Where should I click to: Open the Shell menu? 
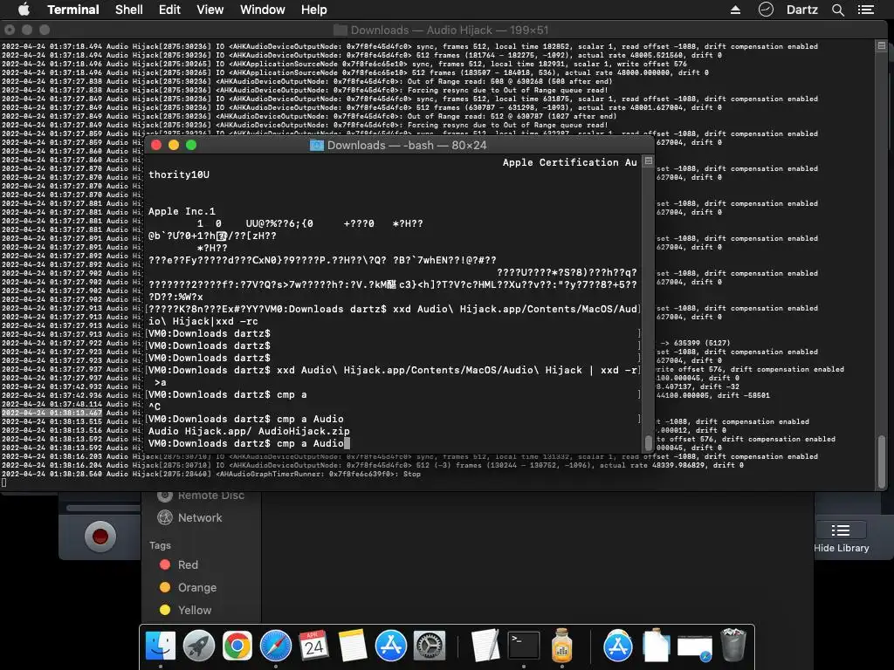click(x=129, y=10)
